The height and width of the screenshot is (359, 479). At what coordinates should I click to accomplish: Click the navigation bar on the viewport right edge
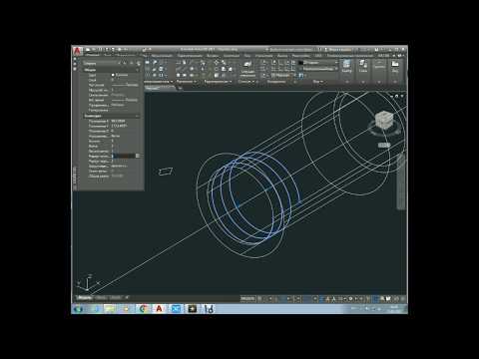(401, 181)
